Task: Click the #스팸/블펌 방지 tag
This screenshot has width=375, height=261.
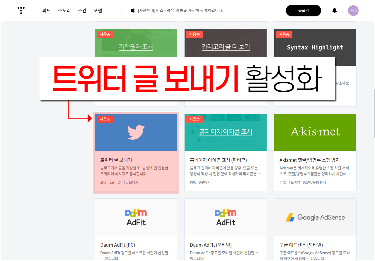Action: pos(314,182)
